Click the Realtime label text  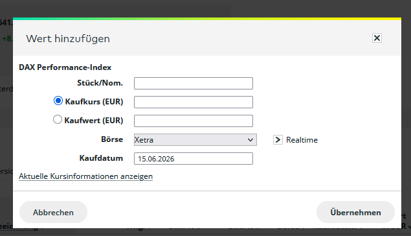302,140
